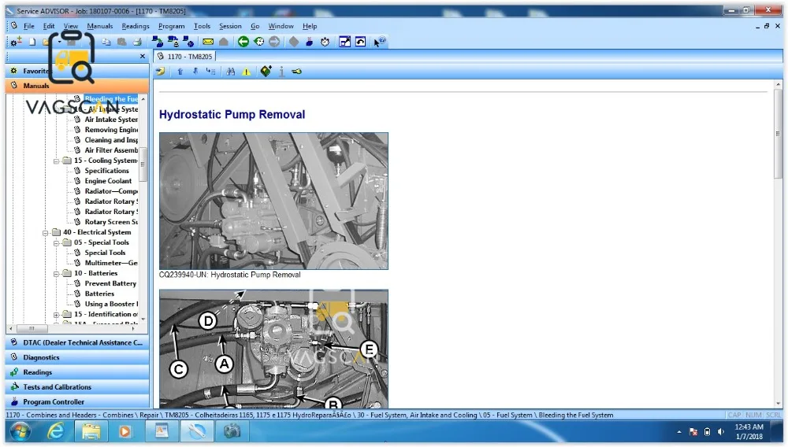Open the Readings panel section
Image resolution: width=788 pixels, height=447 pixels.
pos(77,372)
